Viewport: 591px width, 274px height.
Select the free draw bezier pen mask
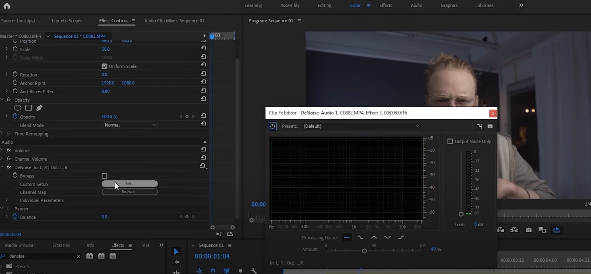pos(39,108)
